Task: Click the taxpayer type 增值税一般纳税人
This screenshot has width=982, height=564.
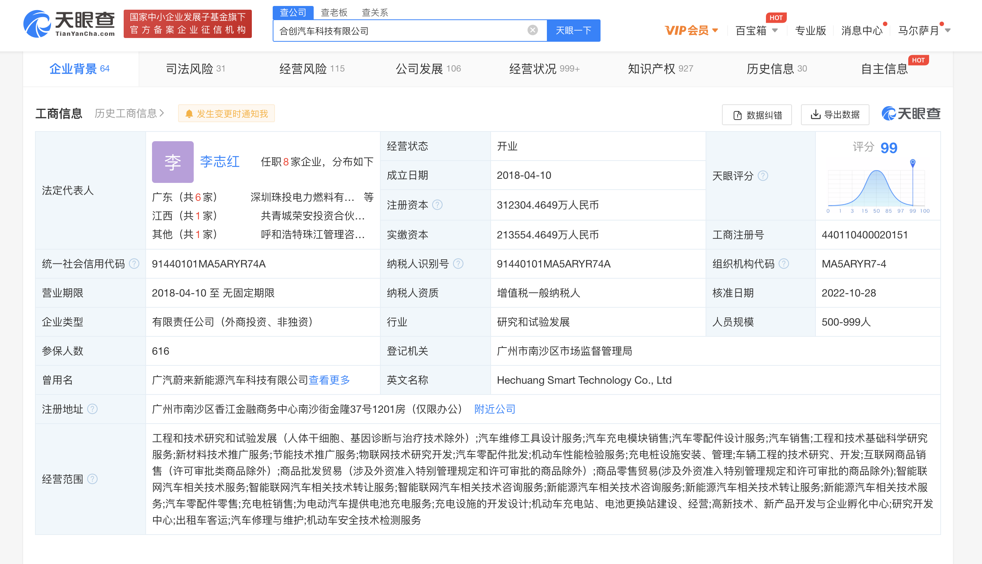Action: pyautogui.click(x=538, y=293)
